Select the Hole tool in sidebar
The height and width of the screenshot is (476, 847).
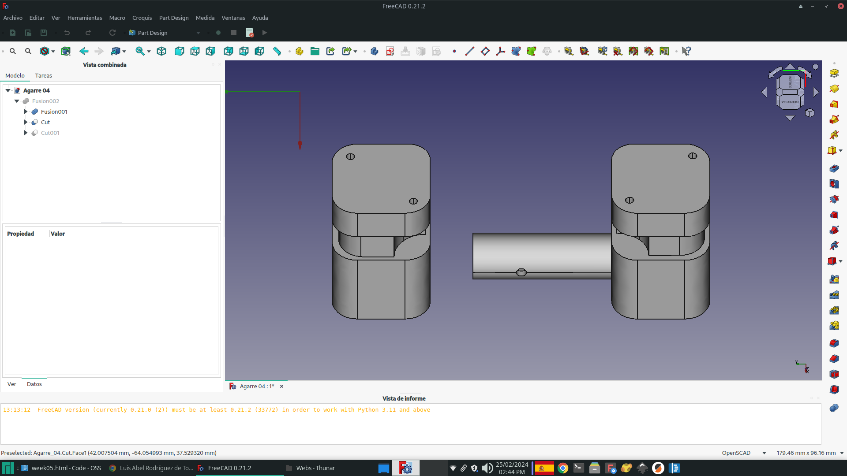pos(834,184)
